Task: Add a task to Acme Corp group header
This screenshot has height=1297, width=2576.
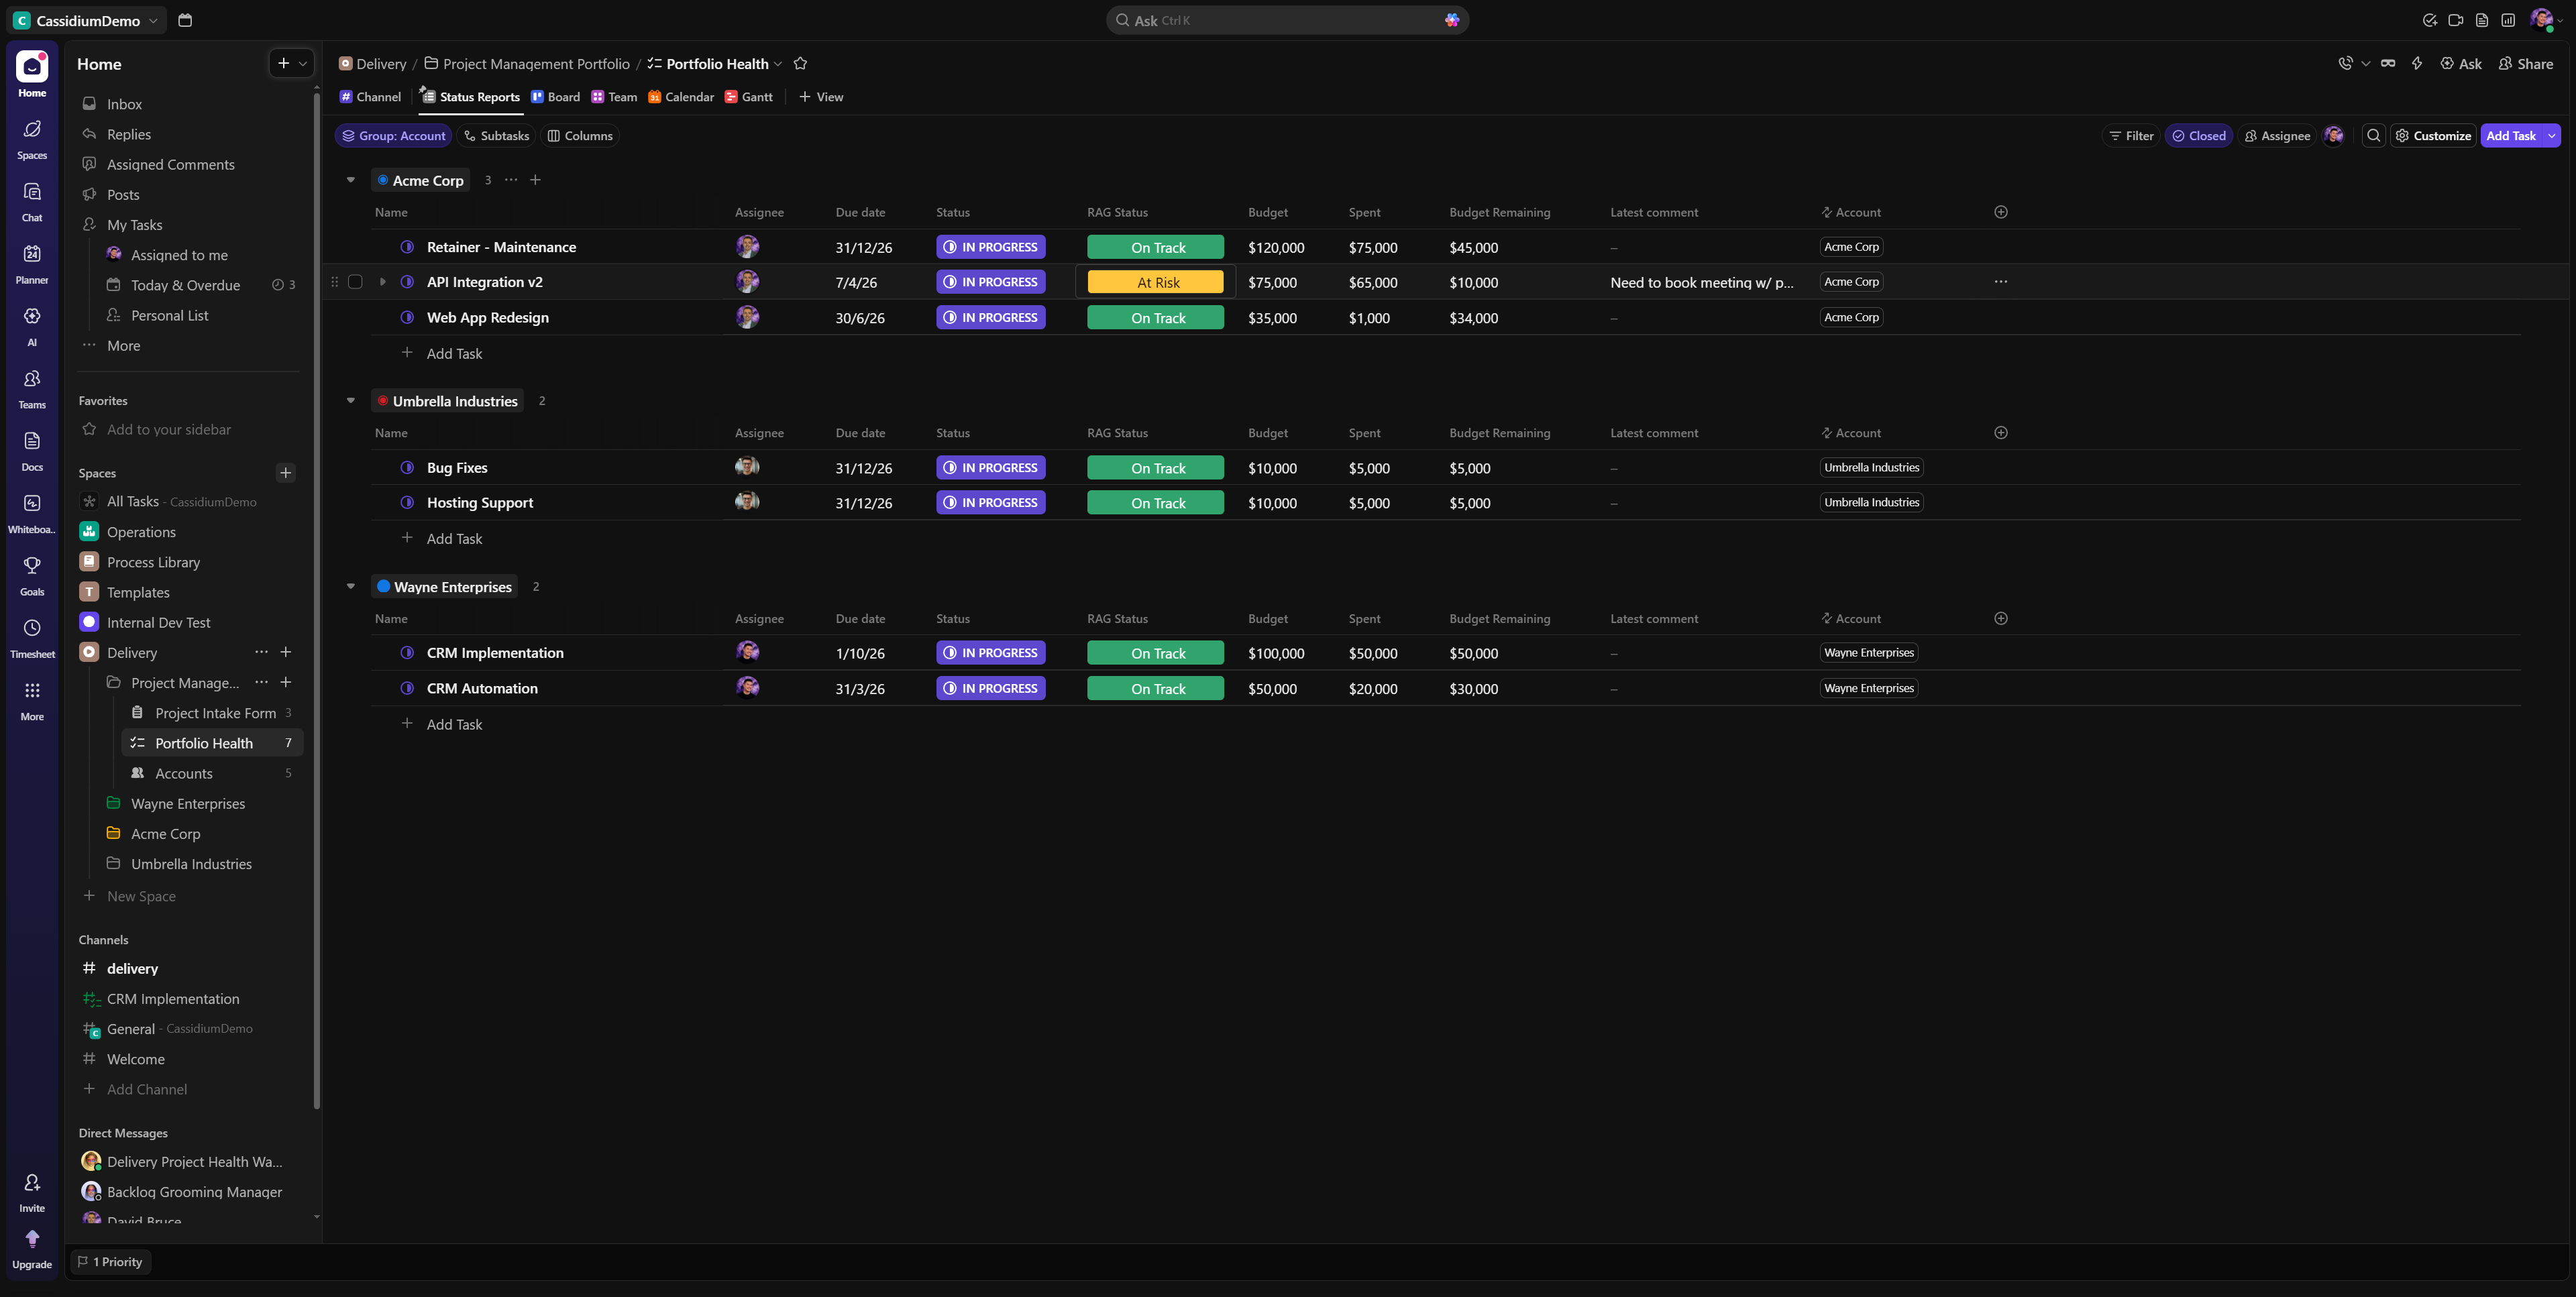Action: pyautogui.click(x=535, y=180)
